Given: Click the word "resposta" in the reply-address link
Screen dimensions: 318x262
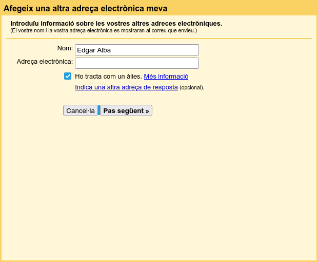Looking at the screenshot, I should pos(165,87).
